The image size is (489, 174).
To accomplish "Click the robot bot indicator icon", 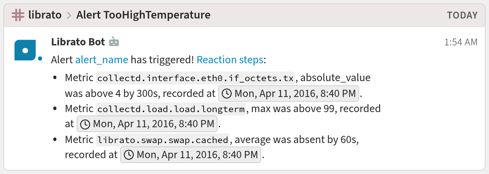I will pos(114,42).
